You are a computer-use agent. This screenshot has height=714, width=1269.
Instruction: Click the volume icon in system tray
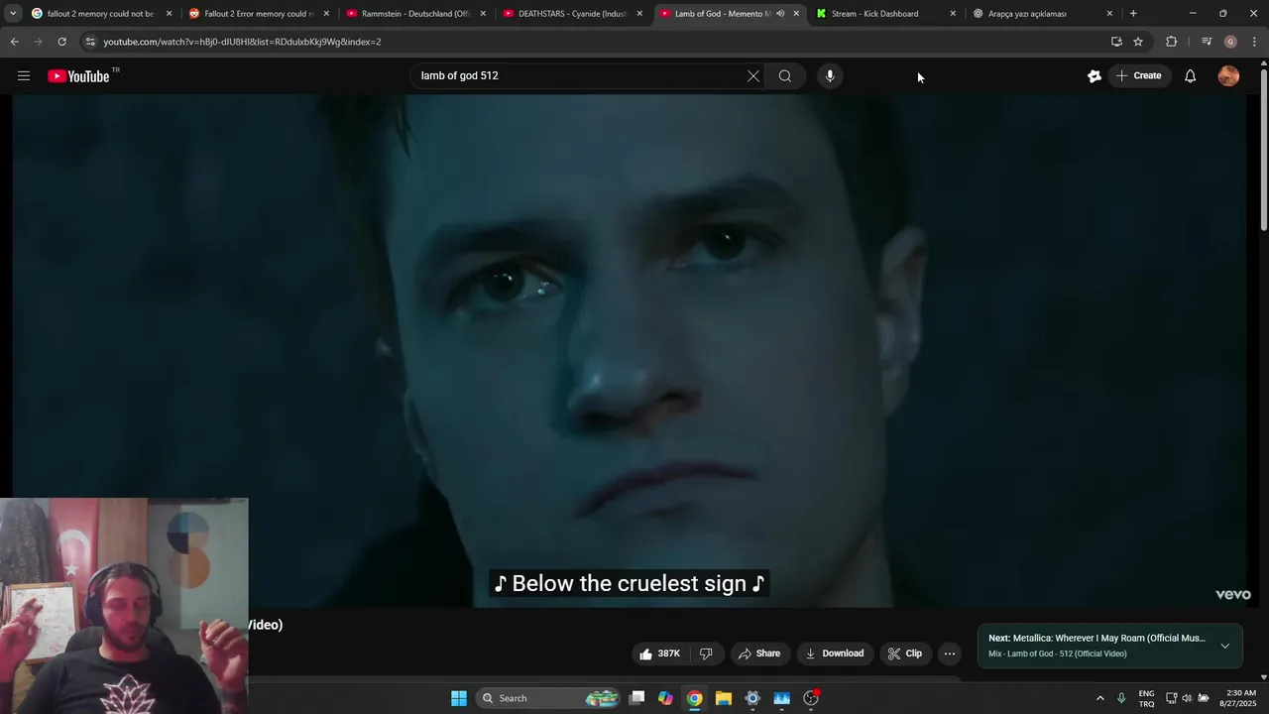pyautogui.click(x=1187, y=698)
